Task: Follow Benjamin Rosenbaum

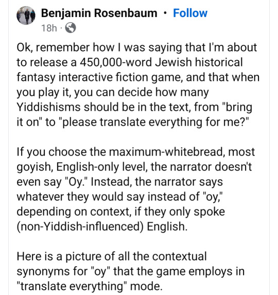Action: click(190, 13)
